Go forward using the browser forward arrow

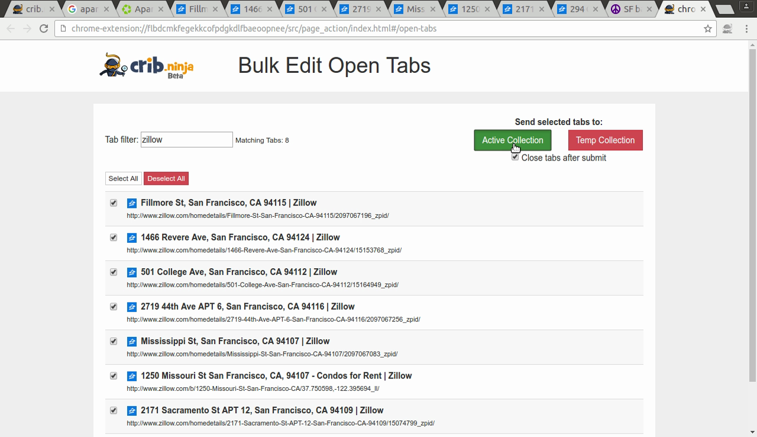(27, 28)
